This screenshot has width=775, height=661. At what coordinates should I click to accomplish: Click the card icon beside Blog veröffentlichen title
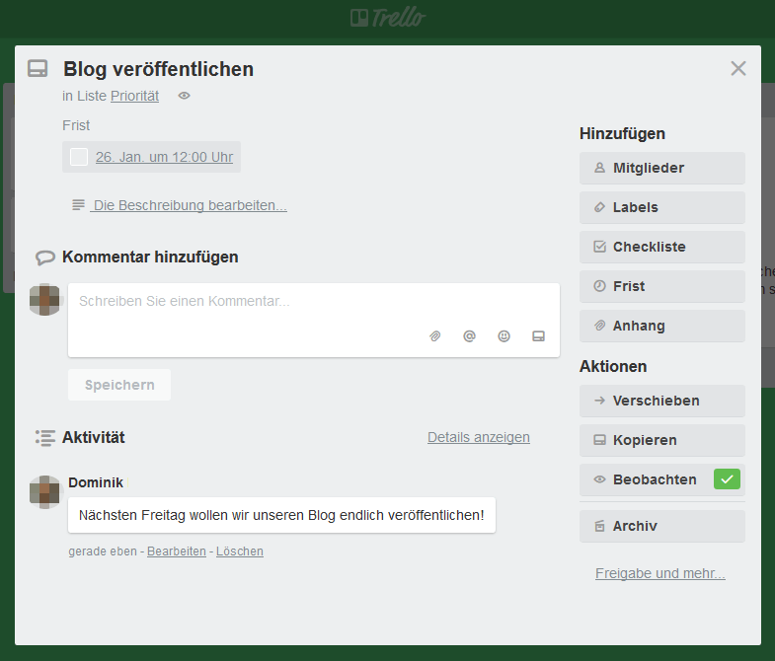point(38,69)
